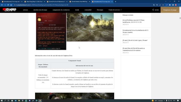Open introducción del juego menu

40,10
